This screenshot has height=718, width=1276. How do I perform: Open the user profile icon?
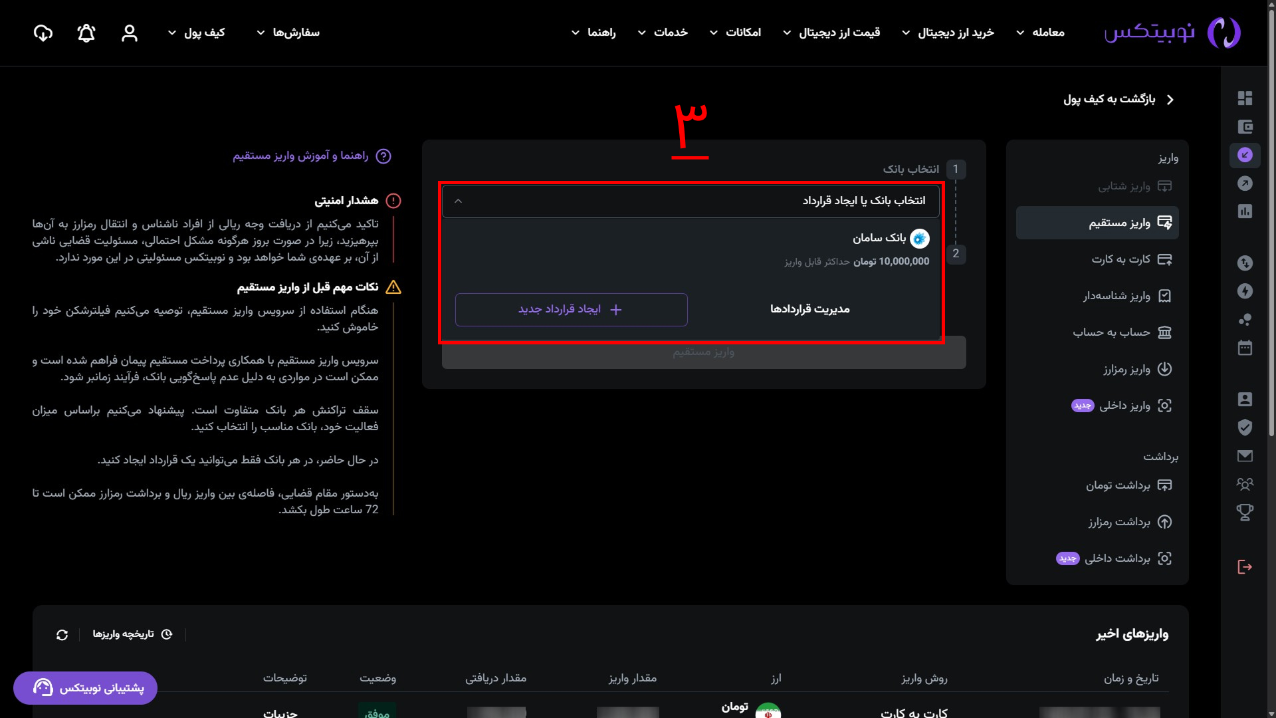[x=130, y=33]
